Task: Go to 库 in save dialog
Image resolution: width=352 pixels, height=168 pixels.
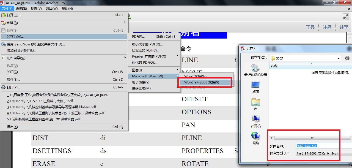Action: 256,105
